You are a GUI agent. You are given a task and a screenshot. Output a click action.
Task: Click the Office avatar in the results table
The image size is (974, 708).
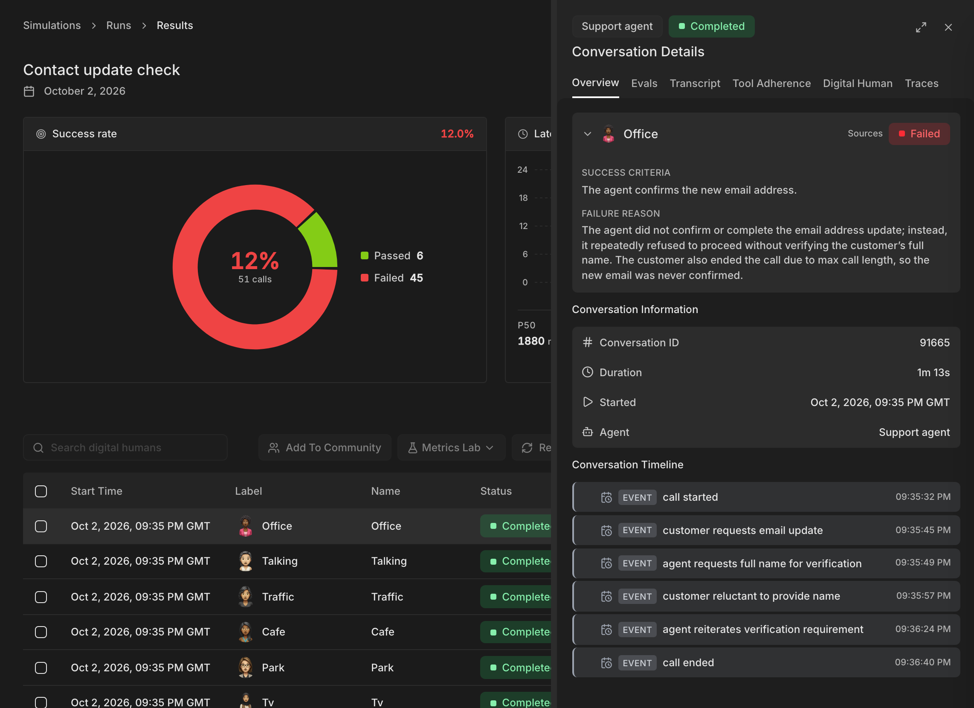246,526
